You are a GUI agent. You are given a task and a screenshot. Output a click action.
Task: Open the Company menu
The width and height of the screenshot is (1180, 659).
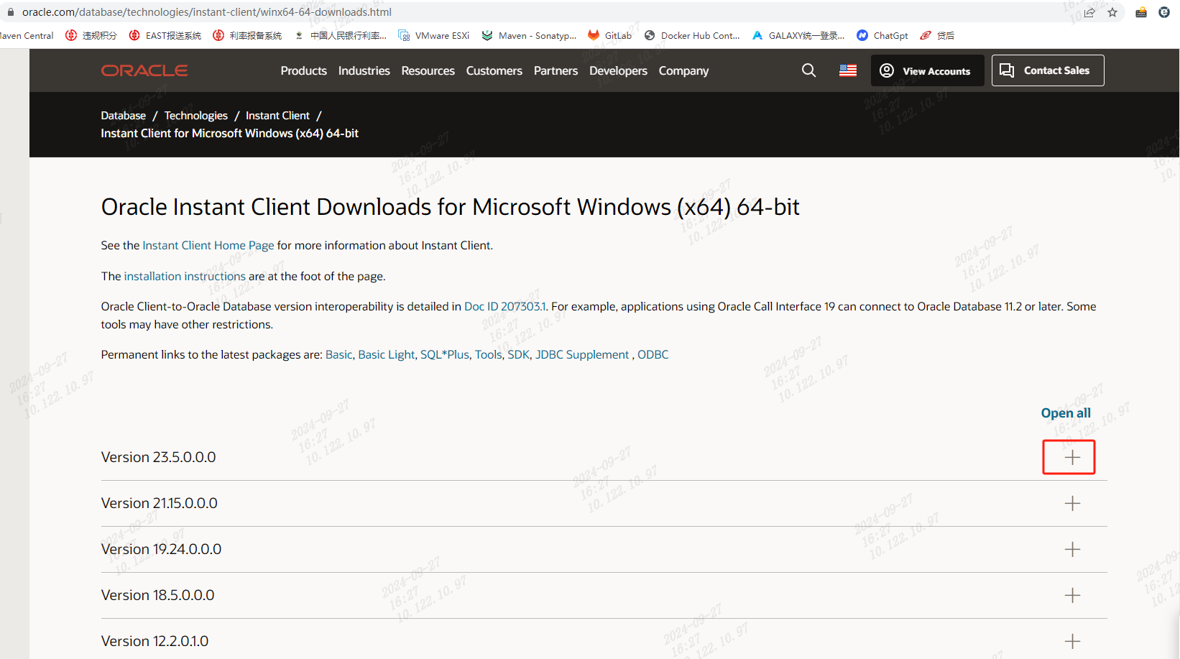(x=683, y=70)
